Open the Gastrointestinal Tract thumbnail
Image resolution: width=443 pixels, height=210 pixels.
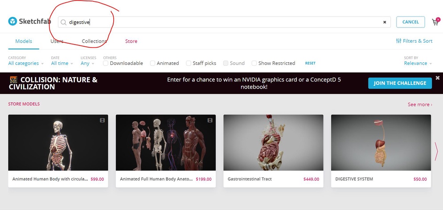click(273, 142)
